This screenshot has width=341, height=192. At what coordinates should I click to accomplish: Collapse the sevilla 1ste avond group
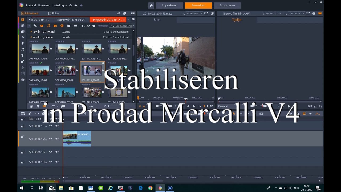(31, 32)
